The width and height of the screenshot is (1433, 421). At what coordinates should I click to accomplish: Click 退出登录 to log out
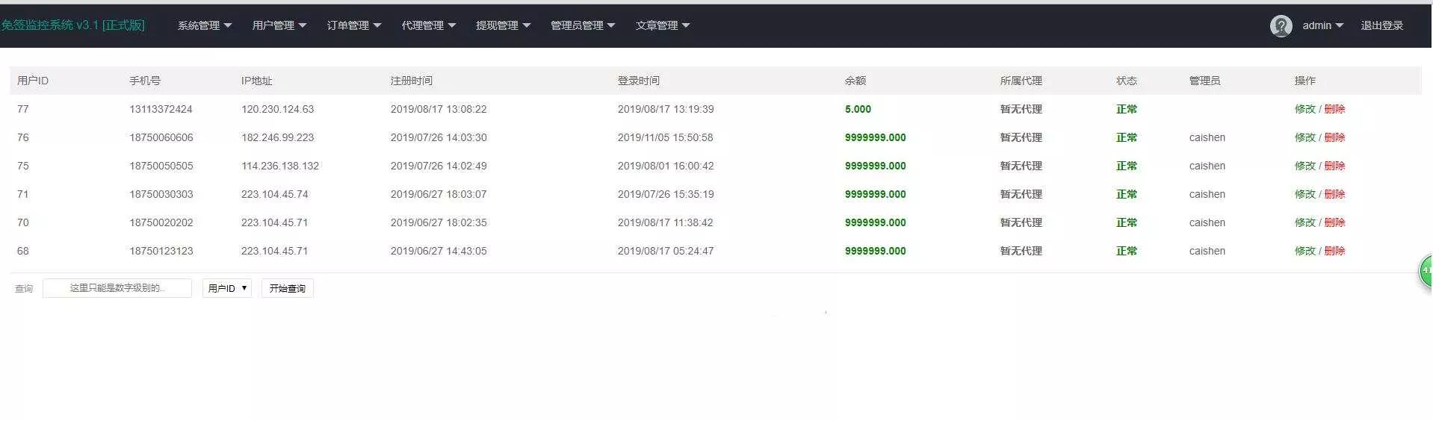coord(1382,25)
